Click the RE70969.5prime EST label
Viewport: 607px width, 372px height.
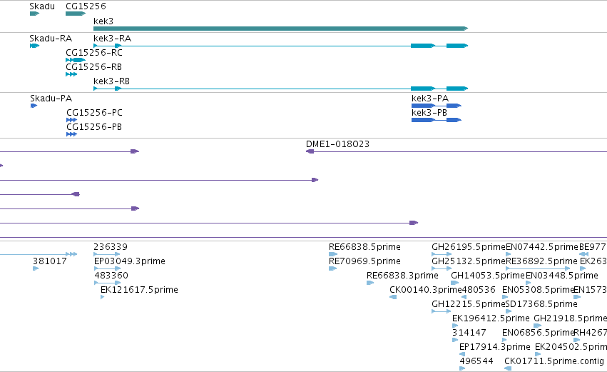point(364,261)
